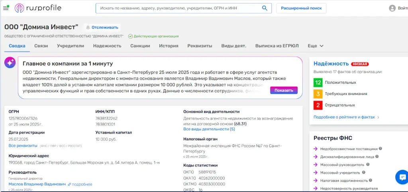Expand the Еще dropdown menu
Image resolution: width=408 pixels, height=192 pixels.
point(316,46)
